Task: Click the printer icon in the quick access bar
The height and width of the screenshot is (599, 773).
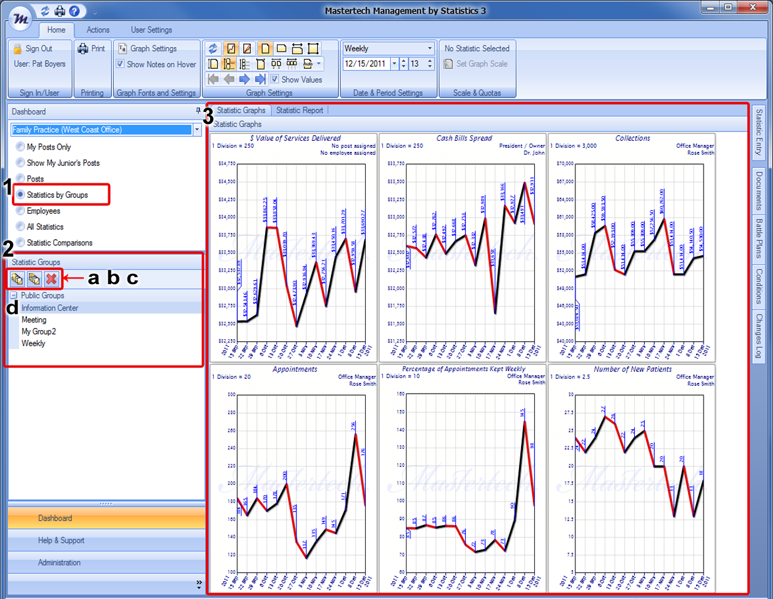Action: [59, 11]
